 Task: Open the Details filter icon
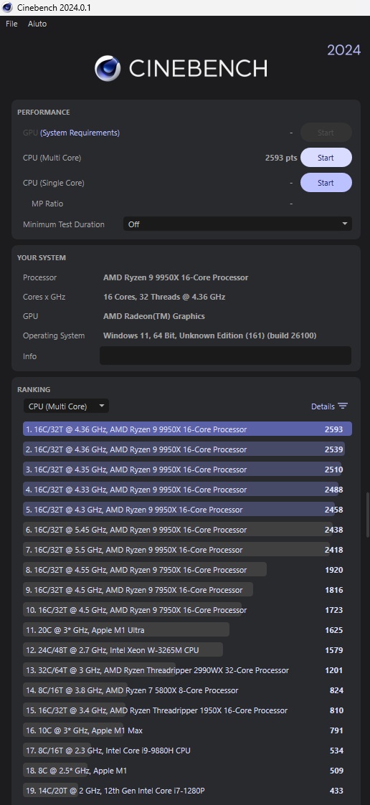pos(343,406)
